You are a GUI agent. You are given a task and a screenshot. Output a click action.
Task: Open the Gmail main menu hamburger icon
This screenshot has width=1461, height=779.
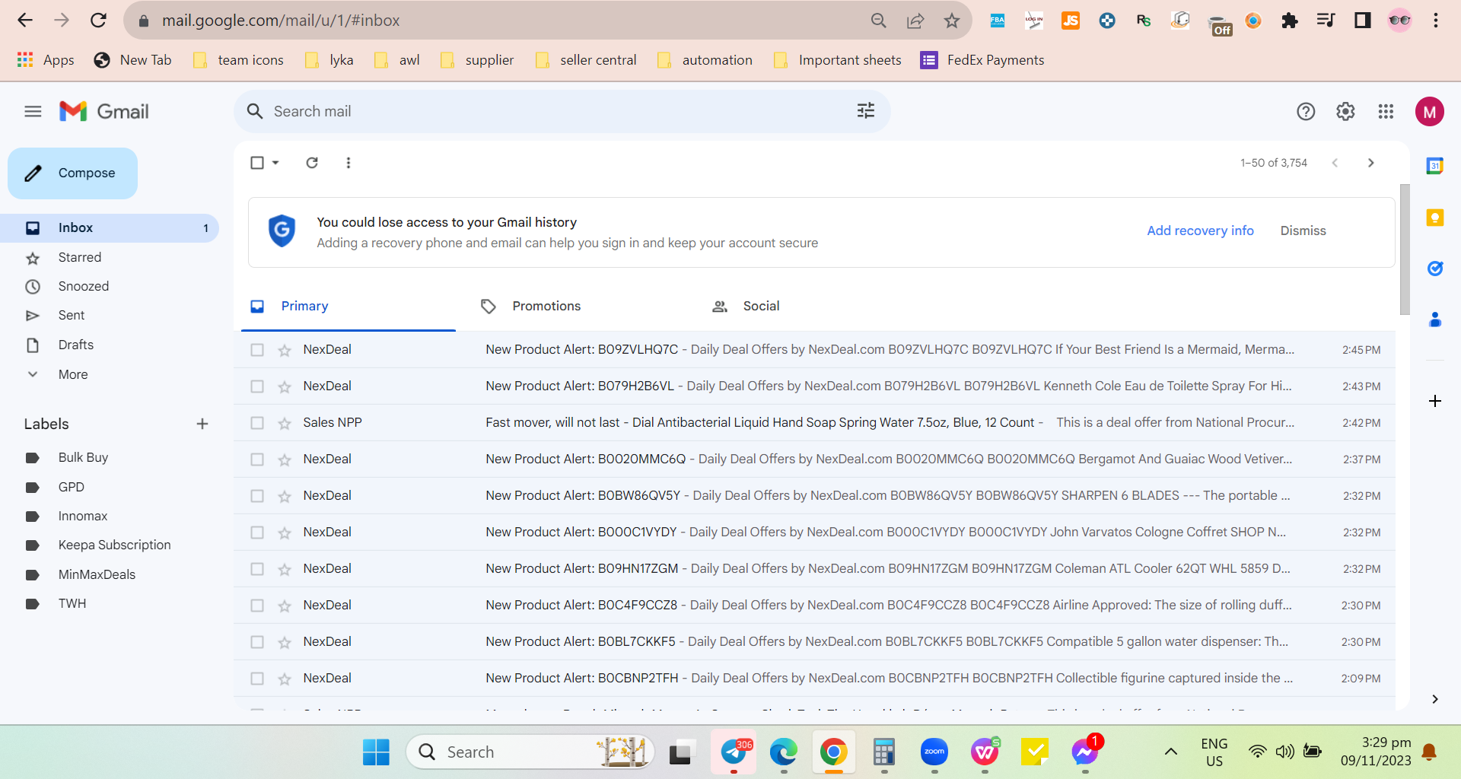33,112
